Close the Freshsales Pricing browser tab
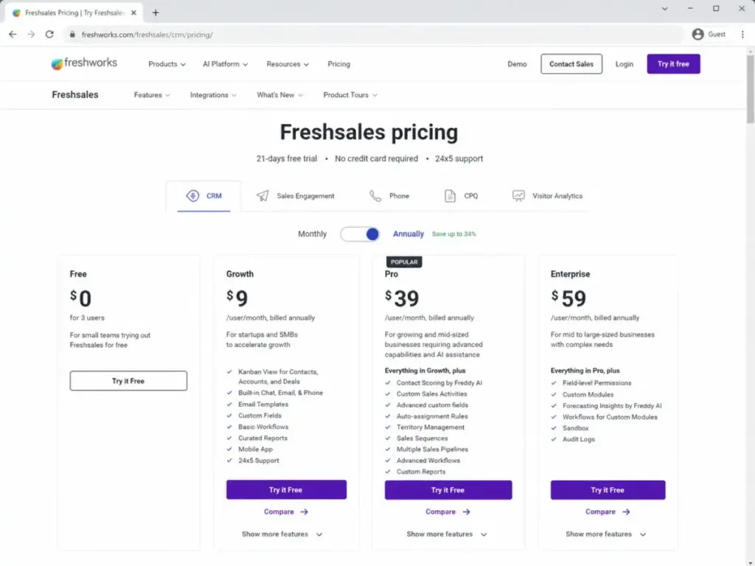 pos(133,13)
